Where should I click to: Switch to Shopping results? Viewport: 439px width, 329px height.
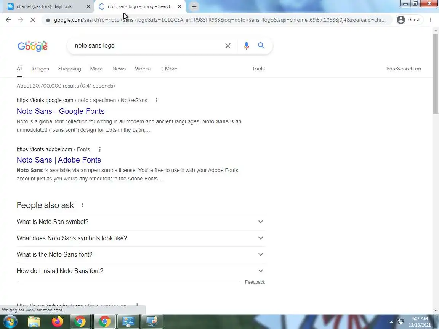(x=69, y=69)
